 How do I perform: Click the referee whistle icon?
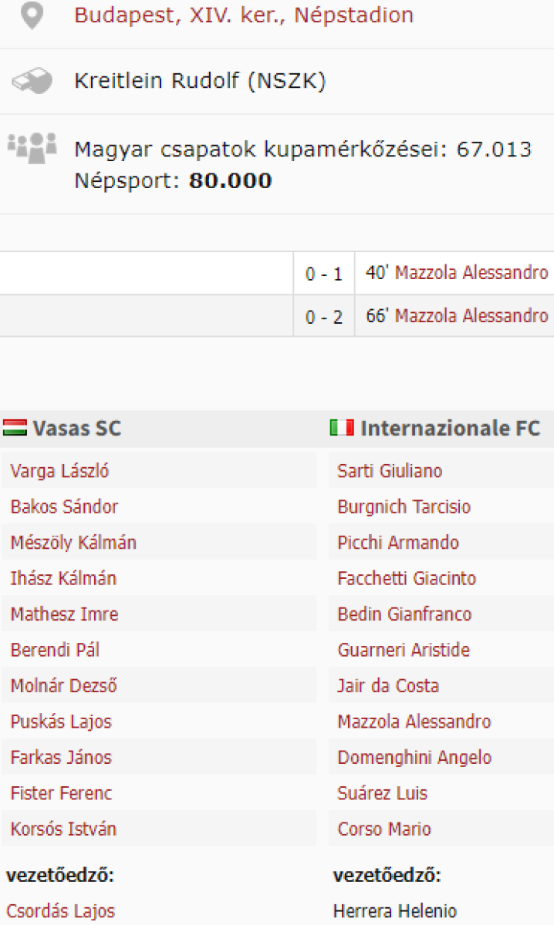click(x=32, y=80)
